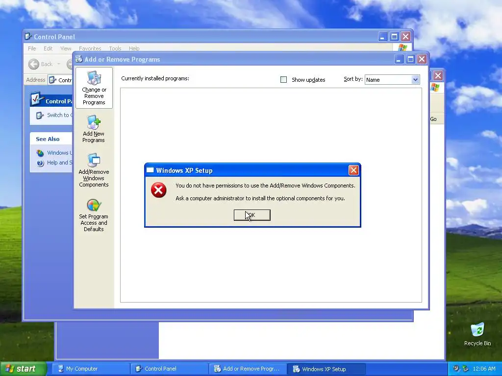Open Edit menu in Control Panel window
Viewport: 502px width, 376px height.
[48, 48]
